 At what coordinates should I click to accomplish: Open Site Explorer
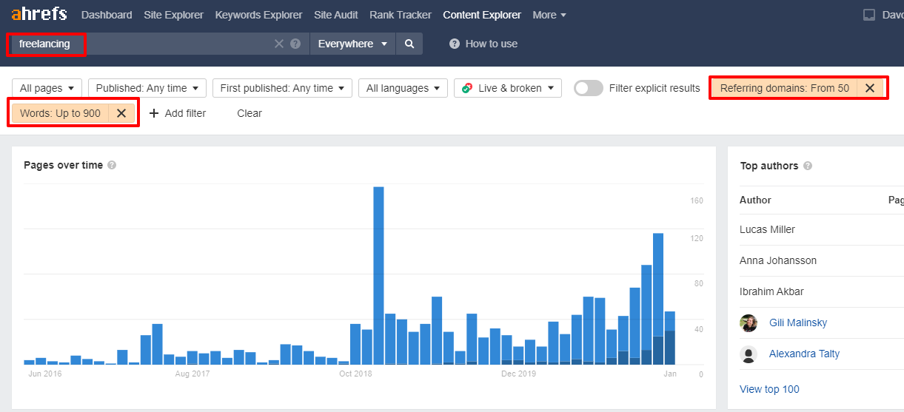pos(173,15)
